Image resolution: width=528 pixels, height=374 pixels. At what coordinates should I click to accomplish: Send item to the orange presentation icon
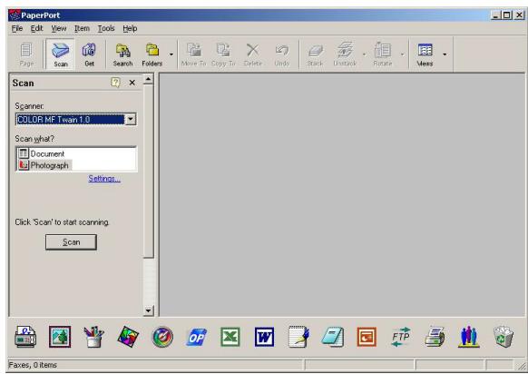pyautogui.click(x=367, y=337)
